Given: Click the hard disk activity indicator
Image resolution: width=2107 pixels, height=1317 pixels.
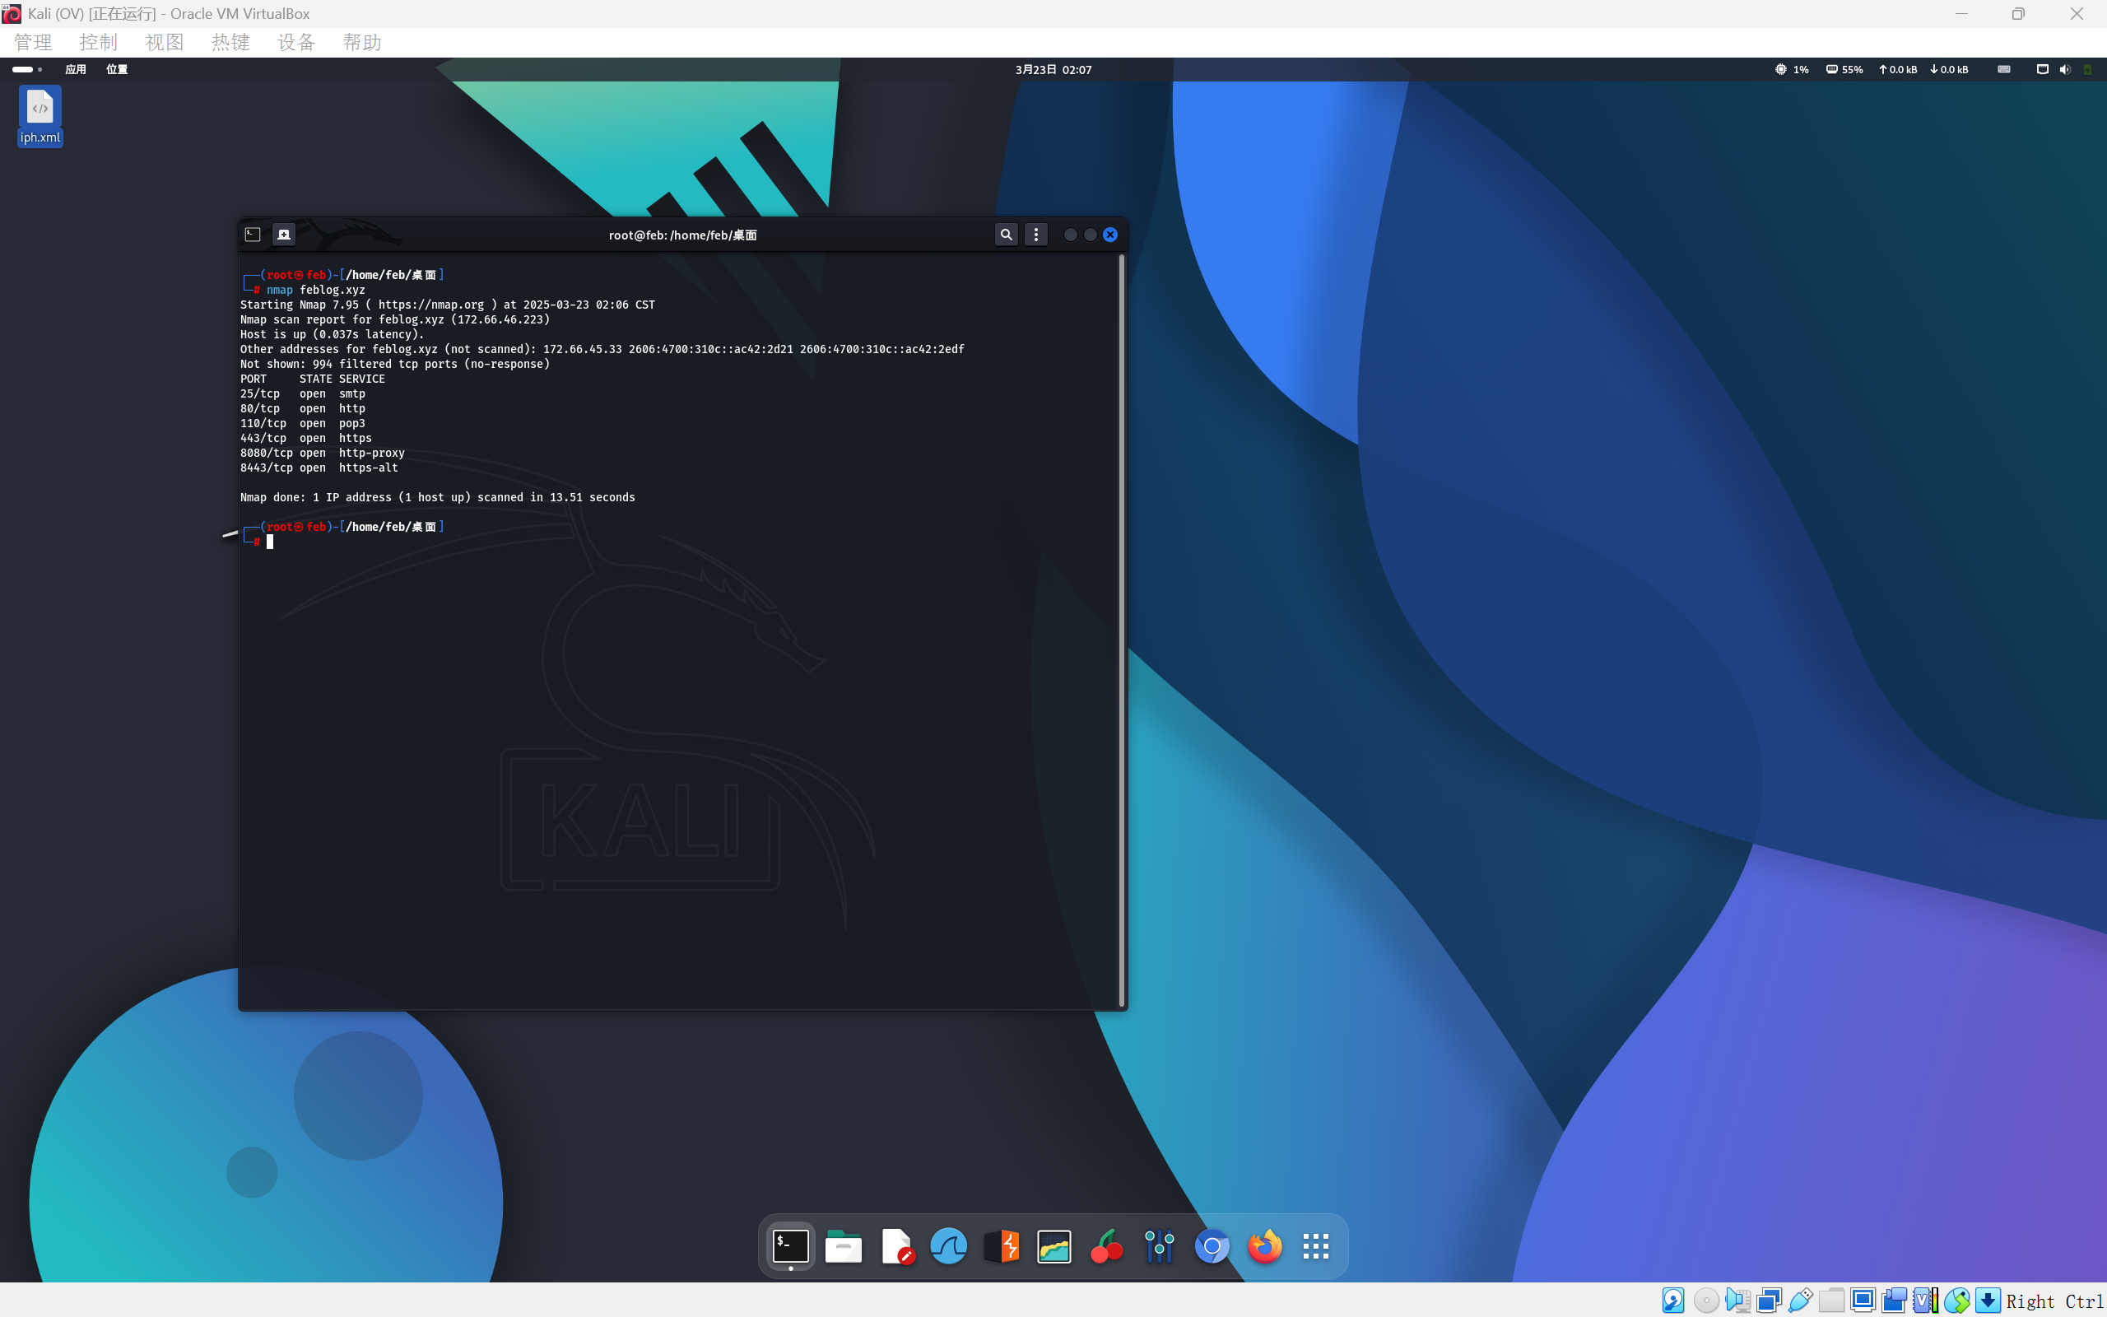Looking at the screenshot, I should tap(1672, 1301).
